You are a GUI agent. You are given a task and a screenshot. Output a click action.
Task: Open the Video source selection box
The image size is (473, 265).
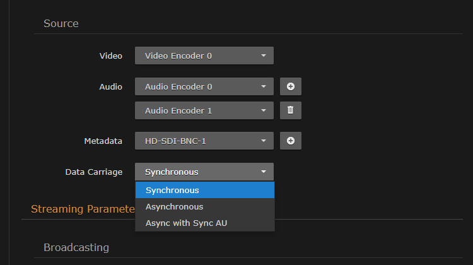pyautogui.click(x=204, y=56)
